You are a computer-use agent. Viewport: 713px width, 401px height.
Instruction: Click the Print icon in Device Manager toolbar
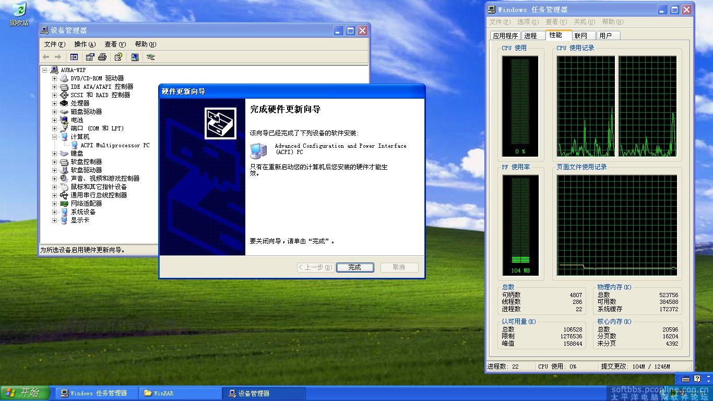pyautogui.click(x=102, y=57)
